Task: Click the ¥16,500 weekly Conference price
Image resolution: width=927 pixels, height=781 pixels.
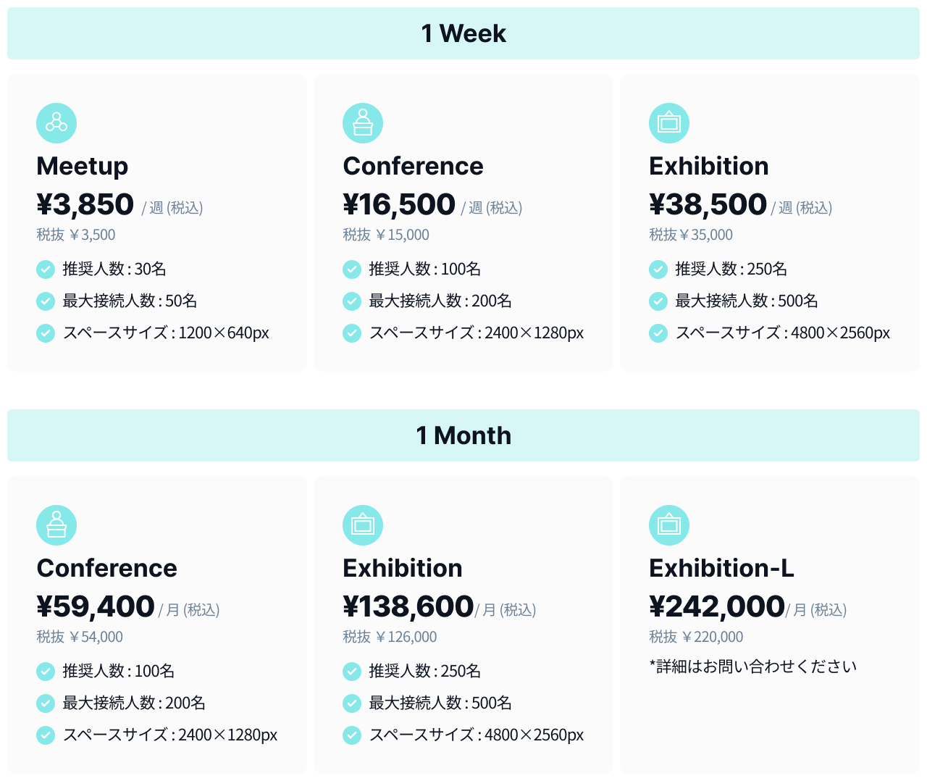Action: pyautogui.click(x=399, y=205)
